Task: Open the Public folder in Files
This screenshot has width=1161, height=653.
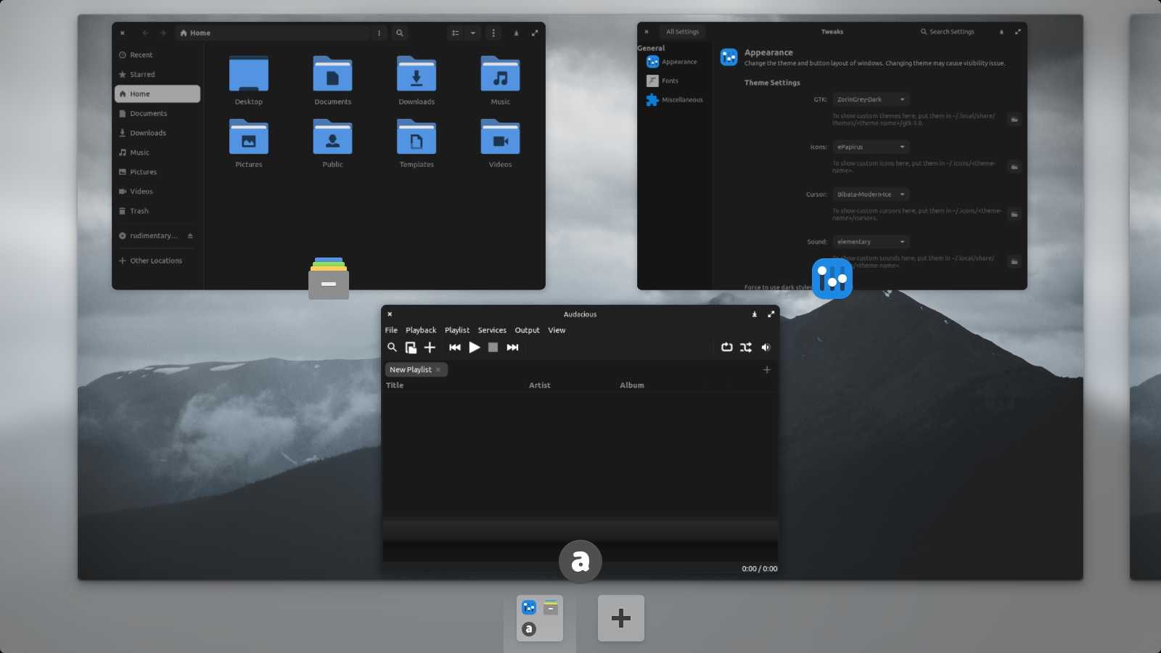Action: 332,137
